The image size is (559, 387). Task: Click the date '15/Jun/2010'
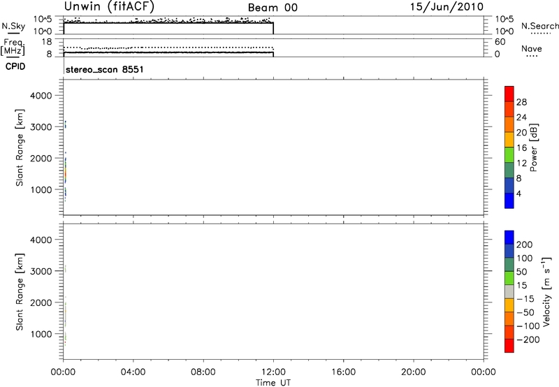pyautogui.click(x=447, y=6)
